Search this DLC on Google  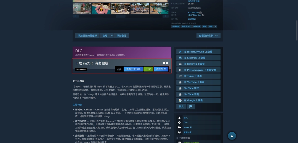(x=198, y=100)
